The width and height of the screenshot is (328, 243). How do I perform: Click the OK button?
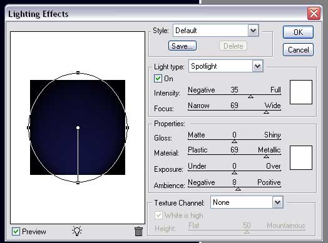coord(298,32)
